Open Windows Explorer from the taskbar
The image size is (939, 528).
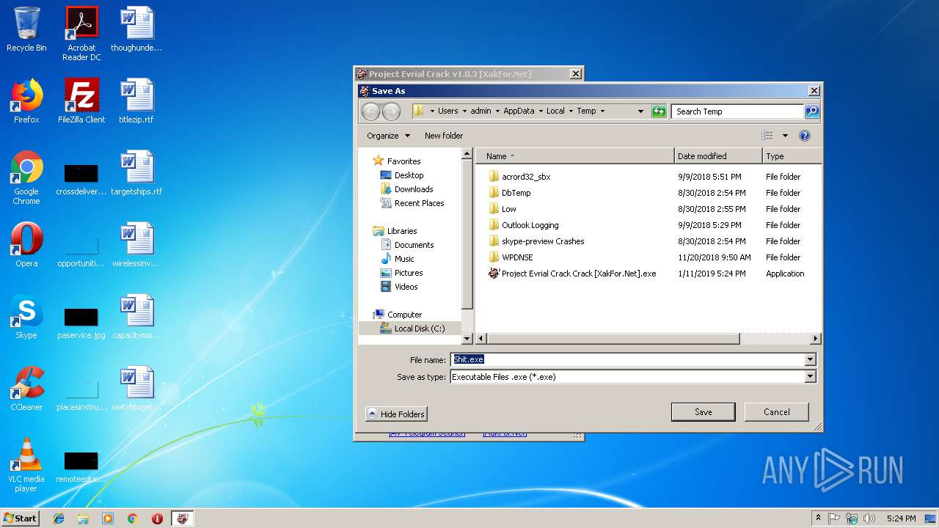pos(83,518)
